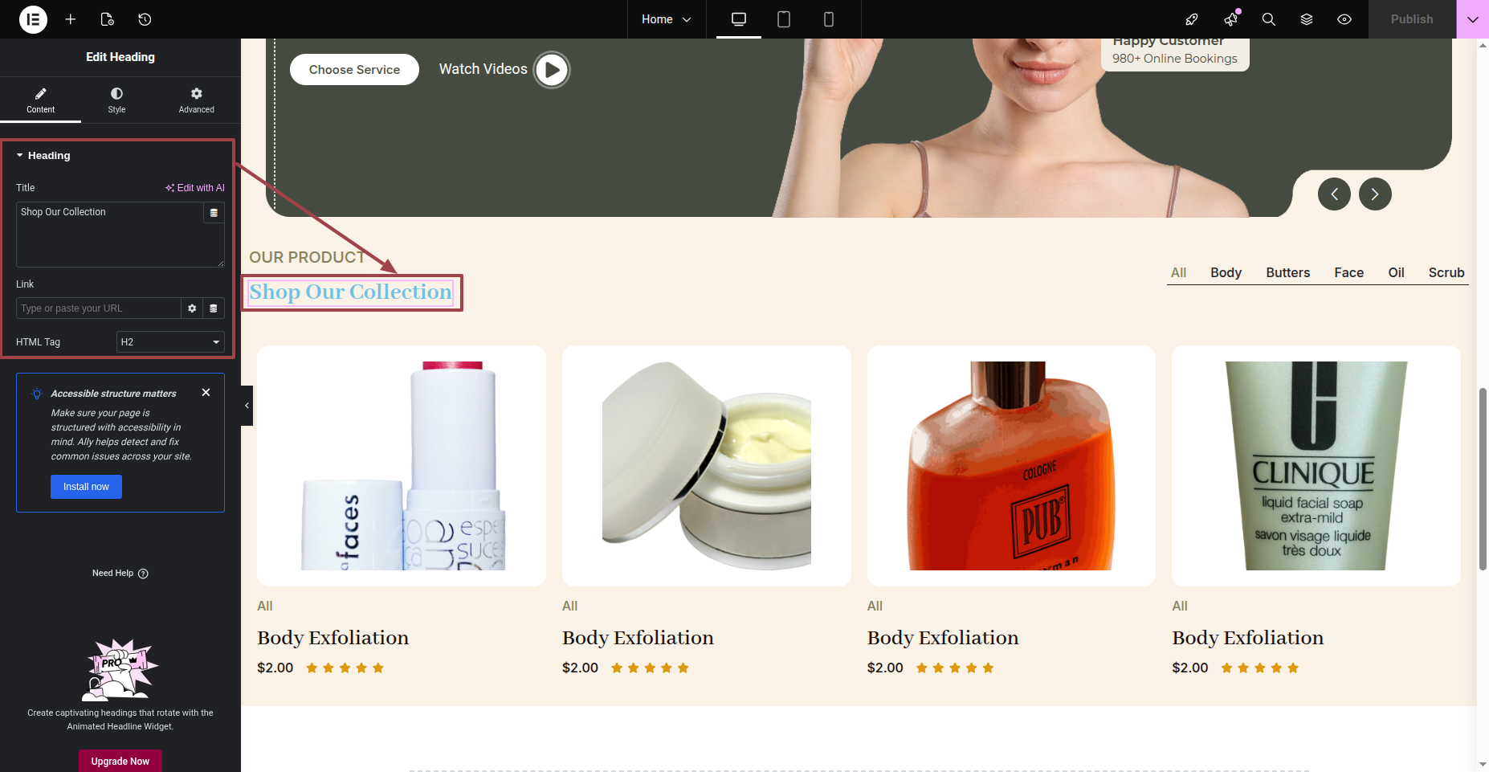Open the HTML Tag H2 dropdown
The image size is (1489, 772).
[x=170, y=342]
